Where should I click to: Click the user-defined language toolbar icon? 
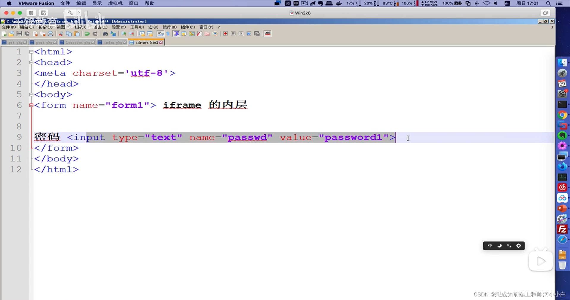[184, 34]
